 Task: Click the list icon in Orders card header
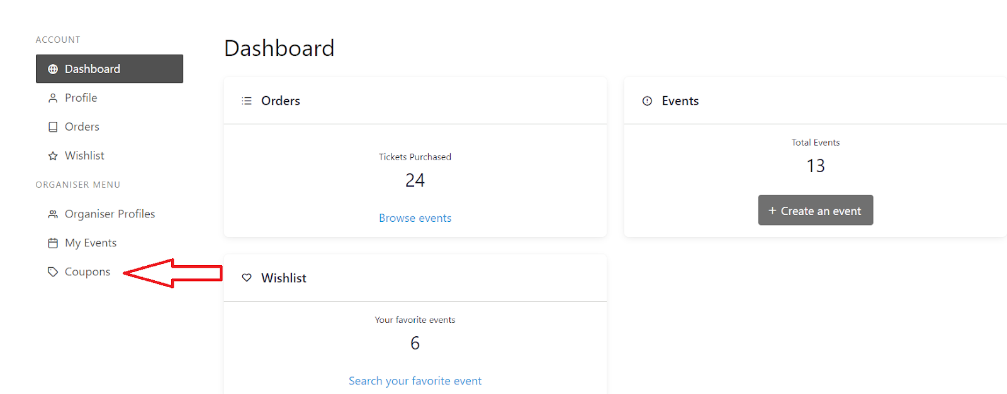(x=247, y=101)
